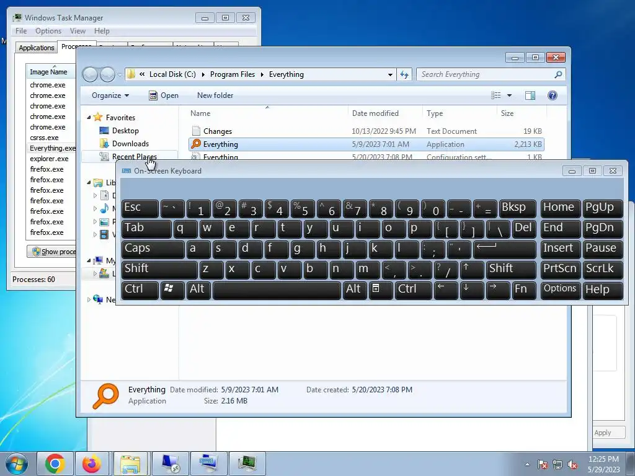This screenshot has width=635, height=476.
Task: Open address bar history dropdown
Action: tap(390, 74)
